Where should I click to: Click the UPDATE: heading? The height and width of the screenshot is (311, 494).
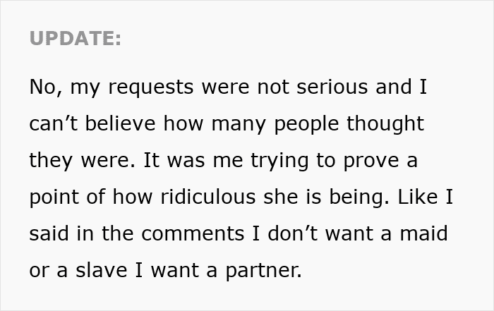75,38
